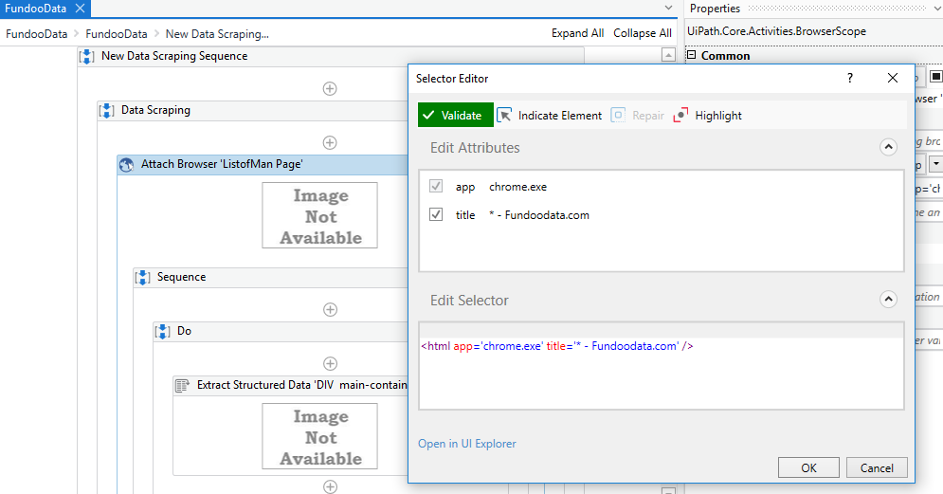Click OK in Selector Editor

(808, 467)
